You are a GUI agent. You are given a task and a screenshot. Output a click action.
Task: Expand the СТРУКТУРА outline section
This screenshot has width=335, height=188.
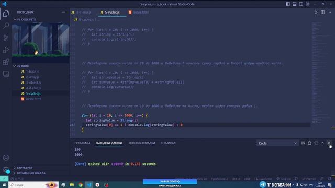coord(41,168)
